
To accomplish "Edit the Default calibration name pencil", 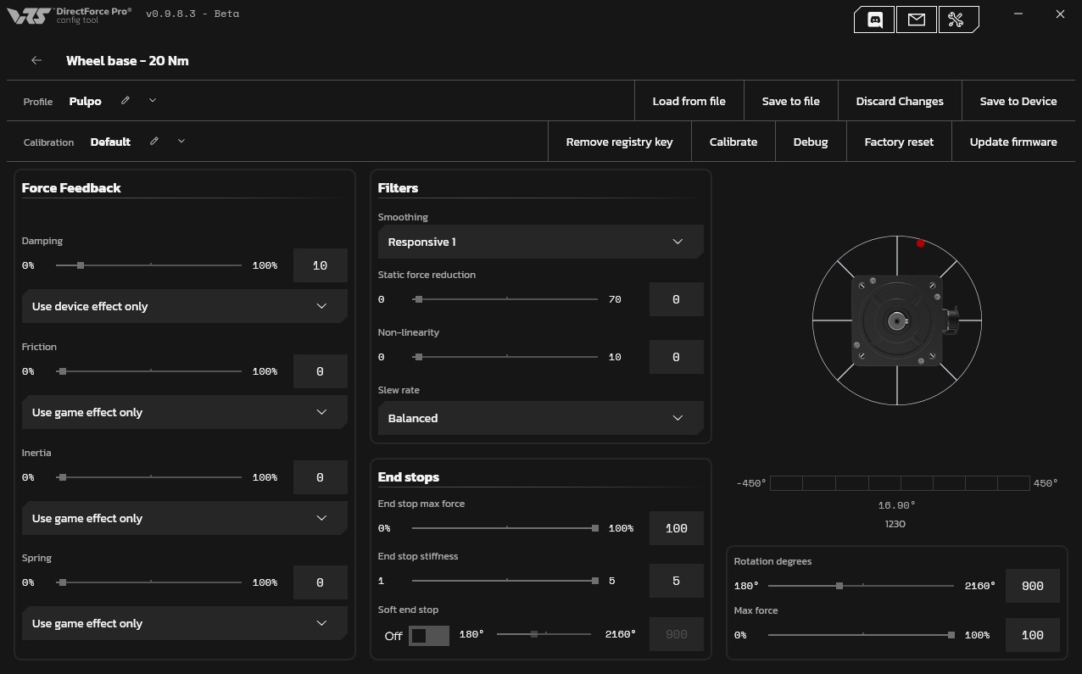I will (x=154, y=141).
